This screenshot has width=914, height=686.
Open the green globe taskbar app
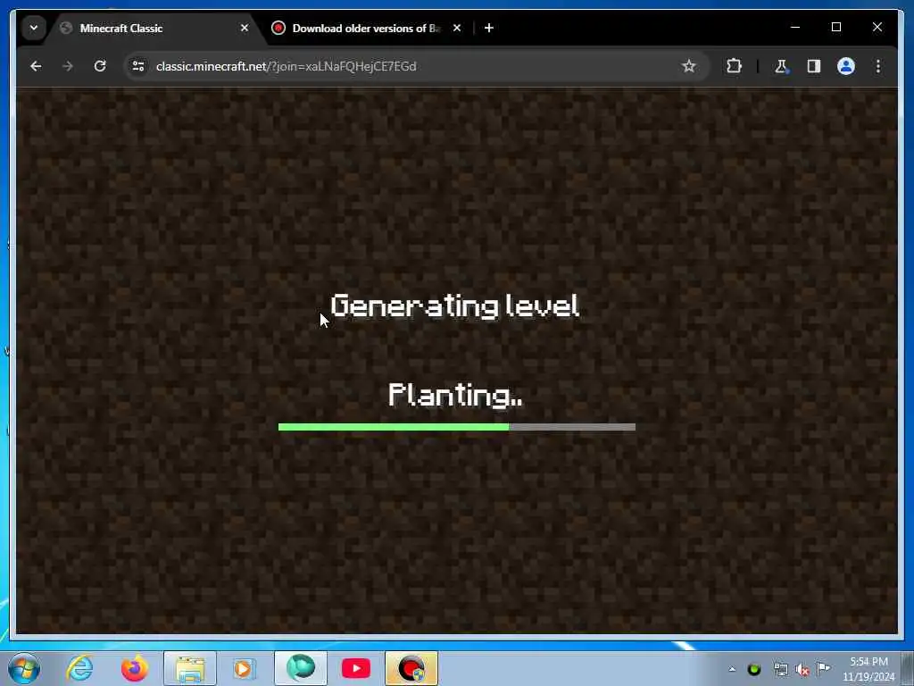pos(300,668)
